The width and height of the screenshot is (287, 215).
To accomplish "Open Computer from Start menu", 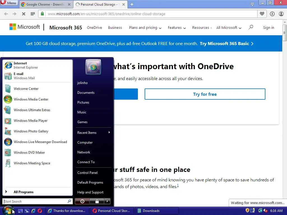I will click(x=93, y=142).
